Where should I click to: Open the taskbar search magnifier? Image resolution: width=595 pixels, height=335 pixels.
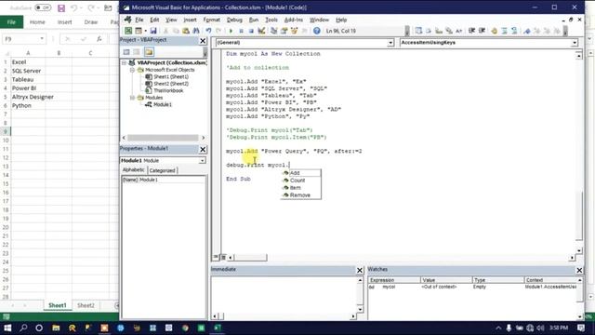pyautogui.click(x=23, y=328)
